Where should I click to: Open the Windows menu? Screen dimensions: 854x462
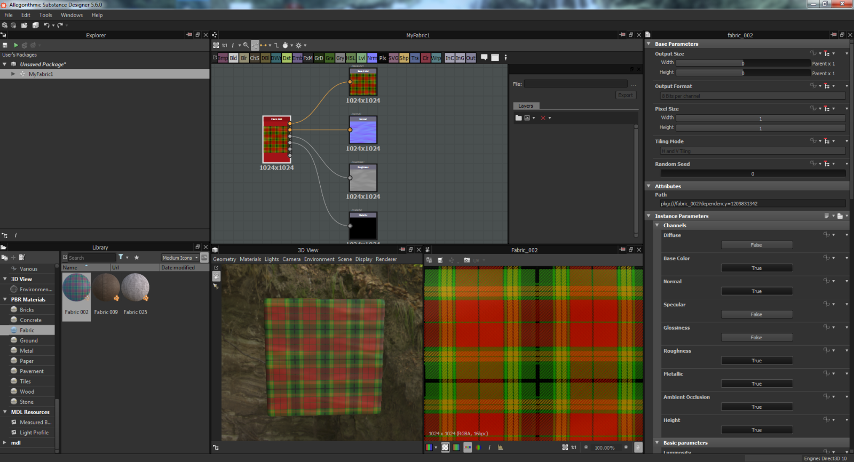point(72,15)
